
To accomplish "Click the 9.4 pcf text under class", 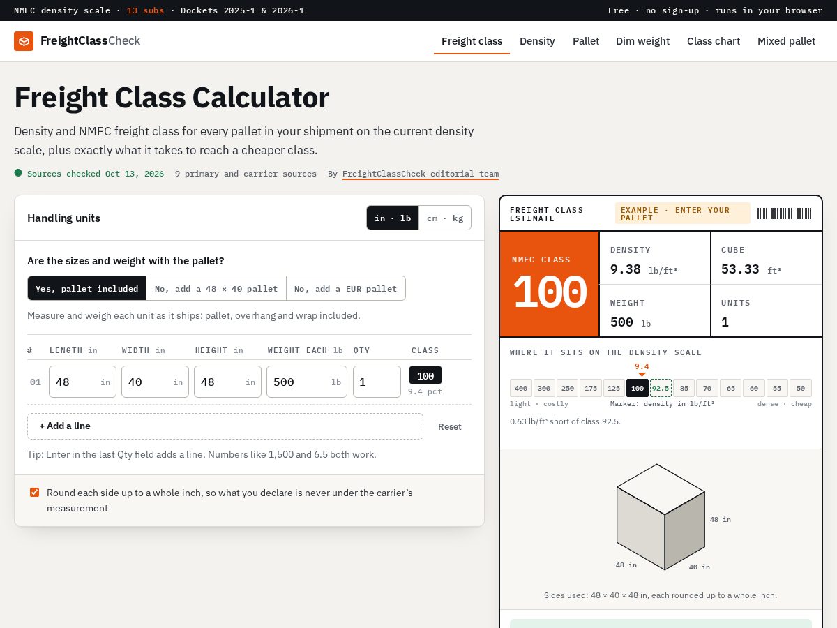I will (x=425, y=391).
